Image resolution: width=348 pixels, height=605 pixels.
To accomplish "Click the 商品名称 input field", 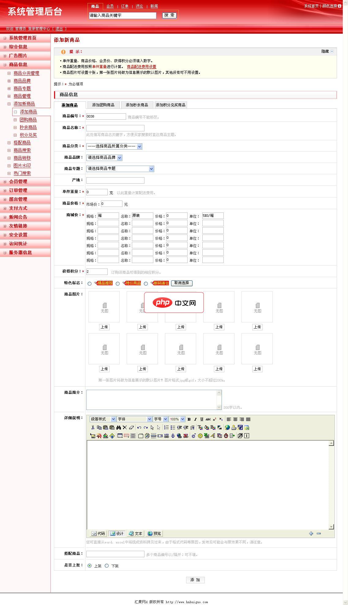I will coord(115,128).
